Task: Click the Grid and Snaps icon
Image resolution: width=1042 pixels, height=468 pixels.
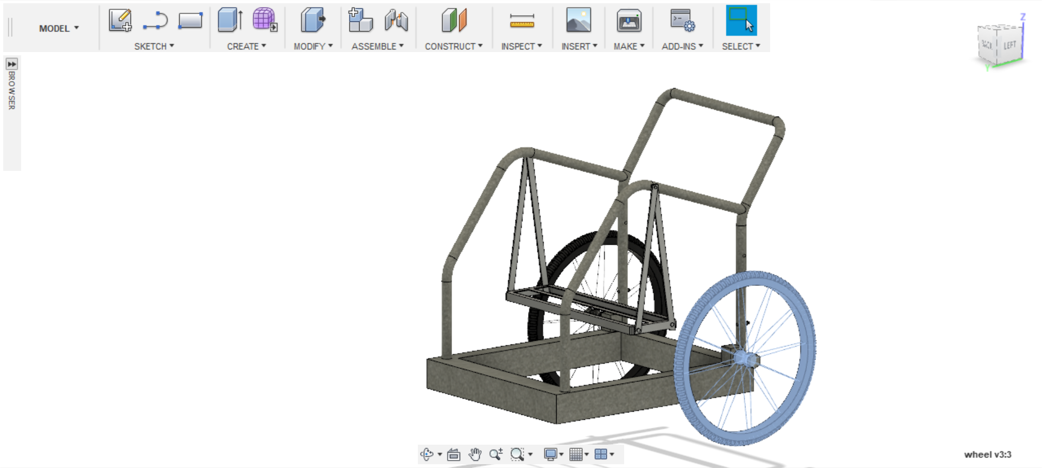Action: (x=576, y=454)
